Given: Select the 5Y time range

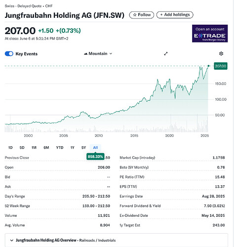Looking at the screenshot, I should point(83,148).
